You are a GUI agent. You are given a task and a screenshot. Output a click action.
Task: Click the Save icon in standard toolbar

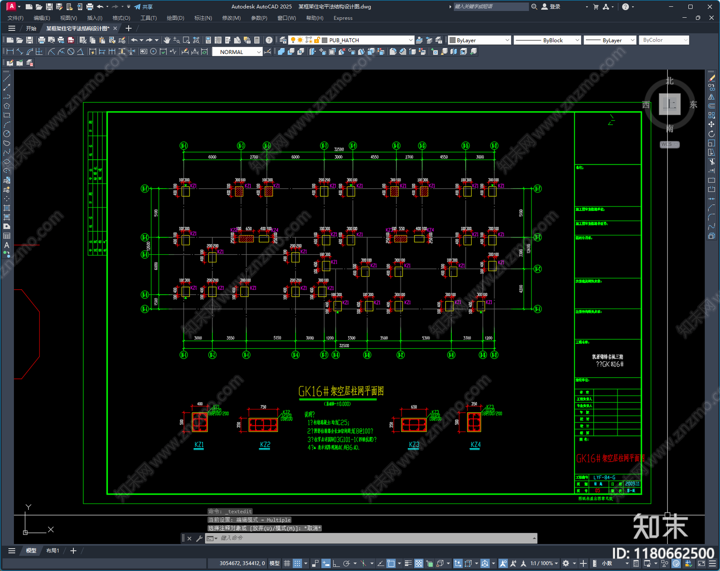29,40
